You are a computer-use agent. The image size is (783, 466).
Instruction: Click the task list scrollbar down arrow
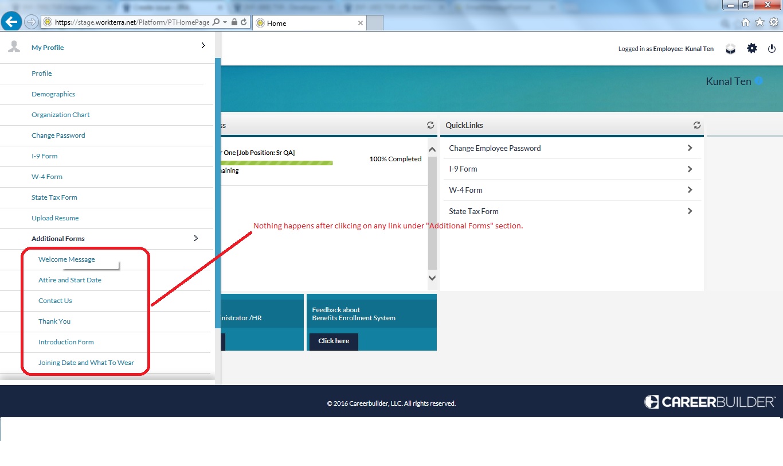pos(432,278)
